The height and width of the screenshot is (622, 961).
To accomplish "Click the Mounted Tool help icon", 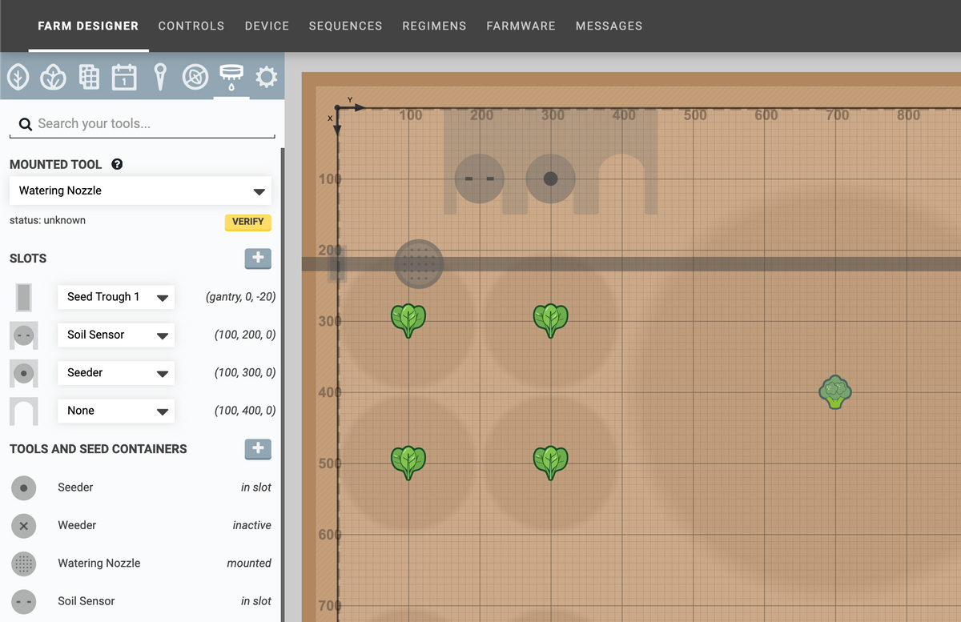I will coord(117,164).
